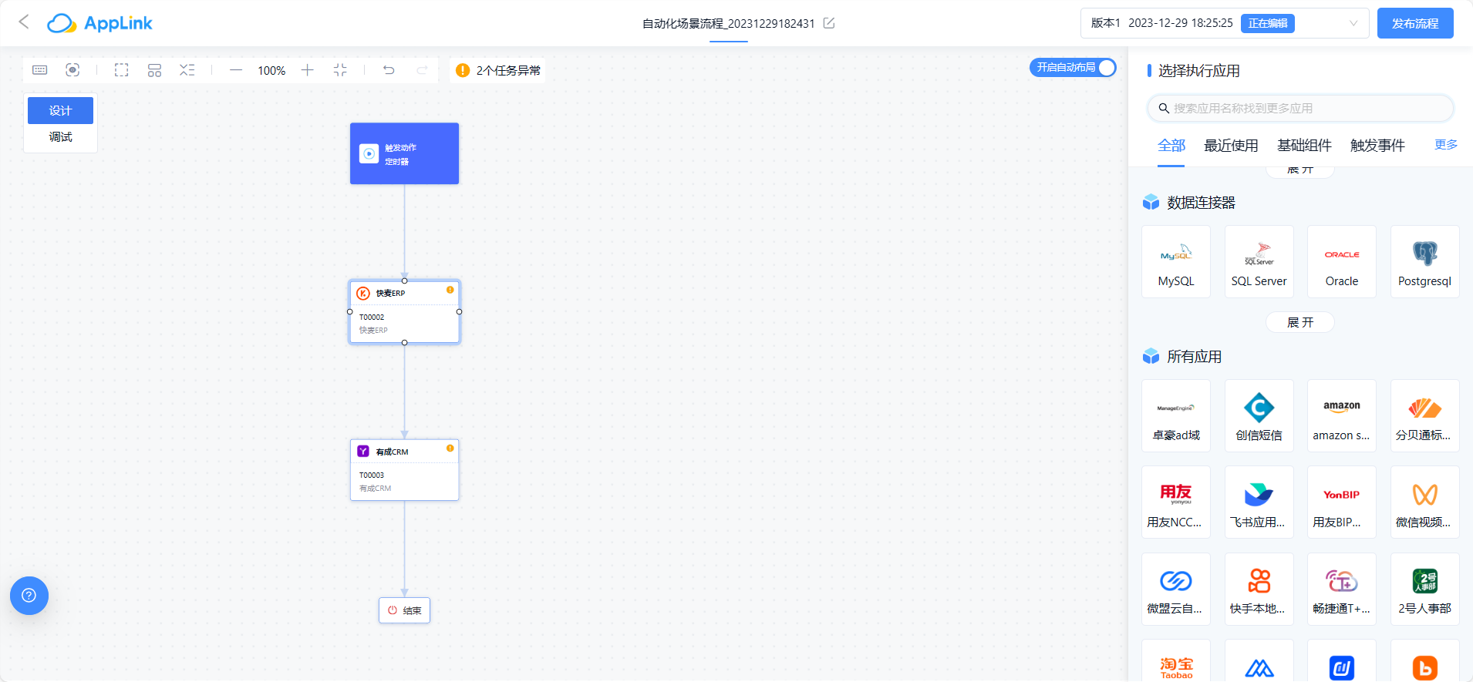Toggle the 开启自动布局 switch

point(1073,68)
